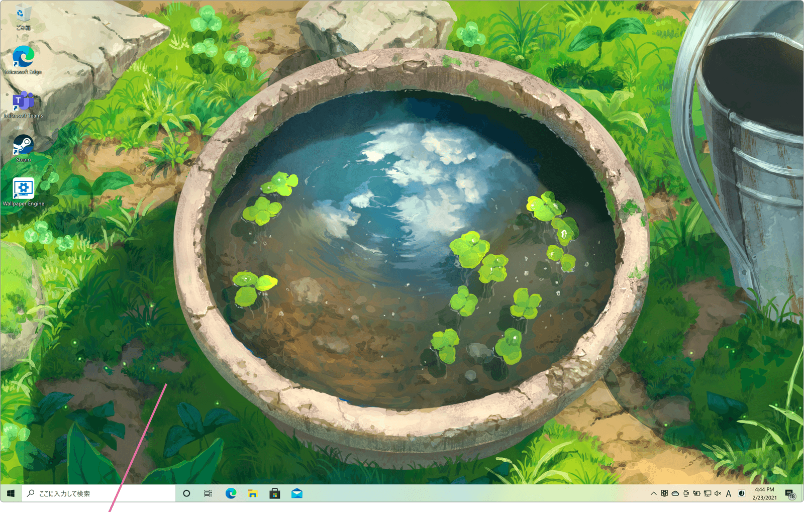Open Cortana from the taskbar circle
804x512 pixels.
pyautogui.click(x=186, y=493)
